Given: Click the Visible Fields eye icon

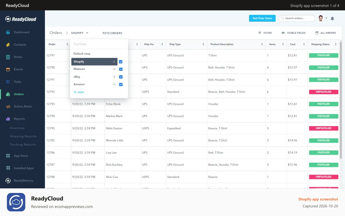Looking at the screenshot, I should click(283, 33).
